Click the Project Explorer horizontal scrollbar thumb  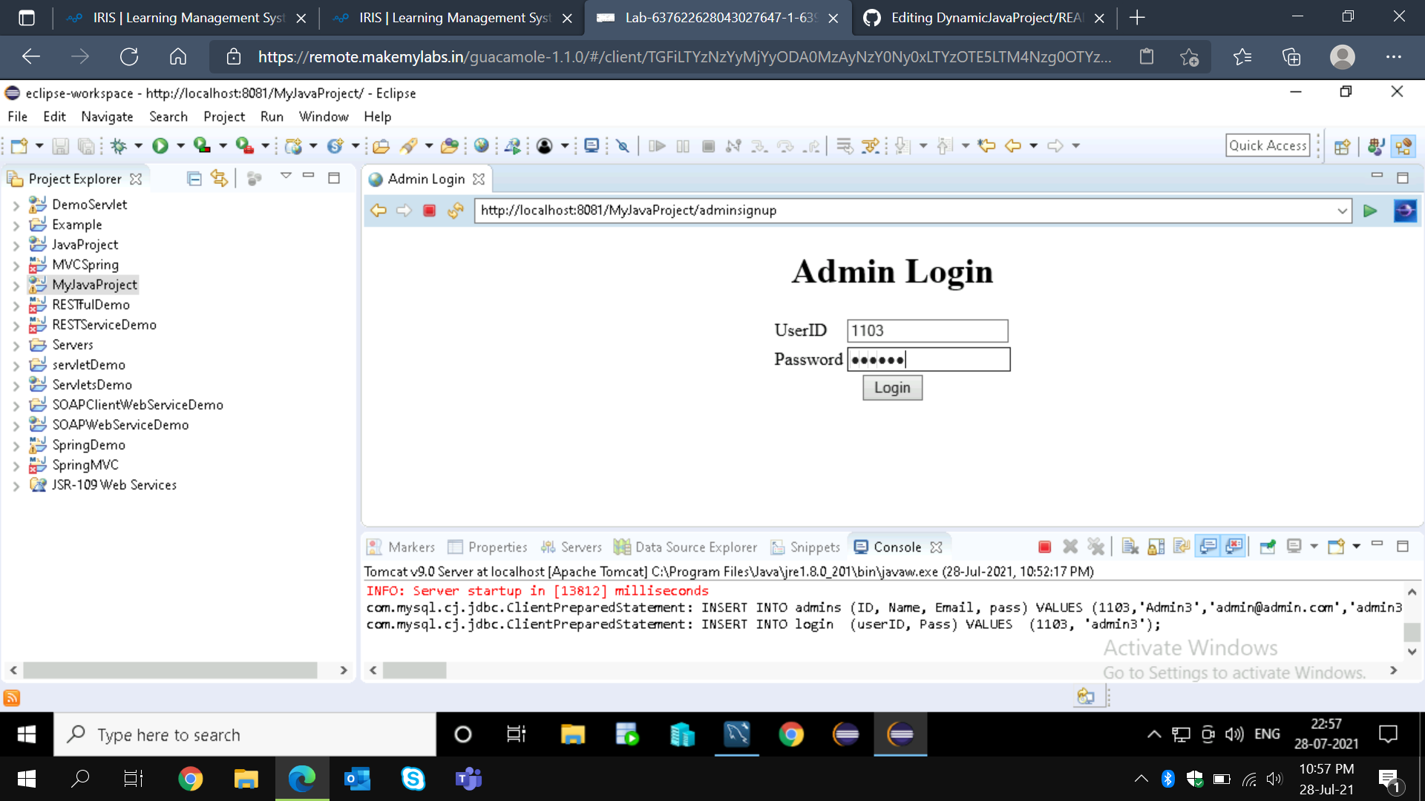(x=170, y=670)
